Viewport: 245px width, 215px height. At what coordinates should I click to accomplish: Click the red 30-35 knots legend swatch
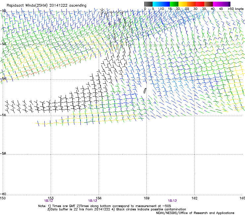pyautogui.click(x=200, y=4)
